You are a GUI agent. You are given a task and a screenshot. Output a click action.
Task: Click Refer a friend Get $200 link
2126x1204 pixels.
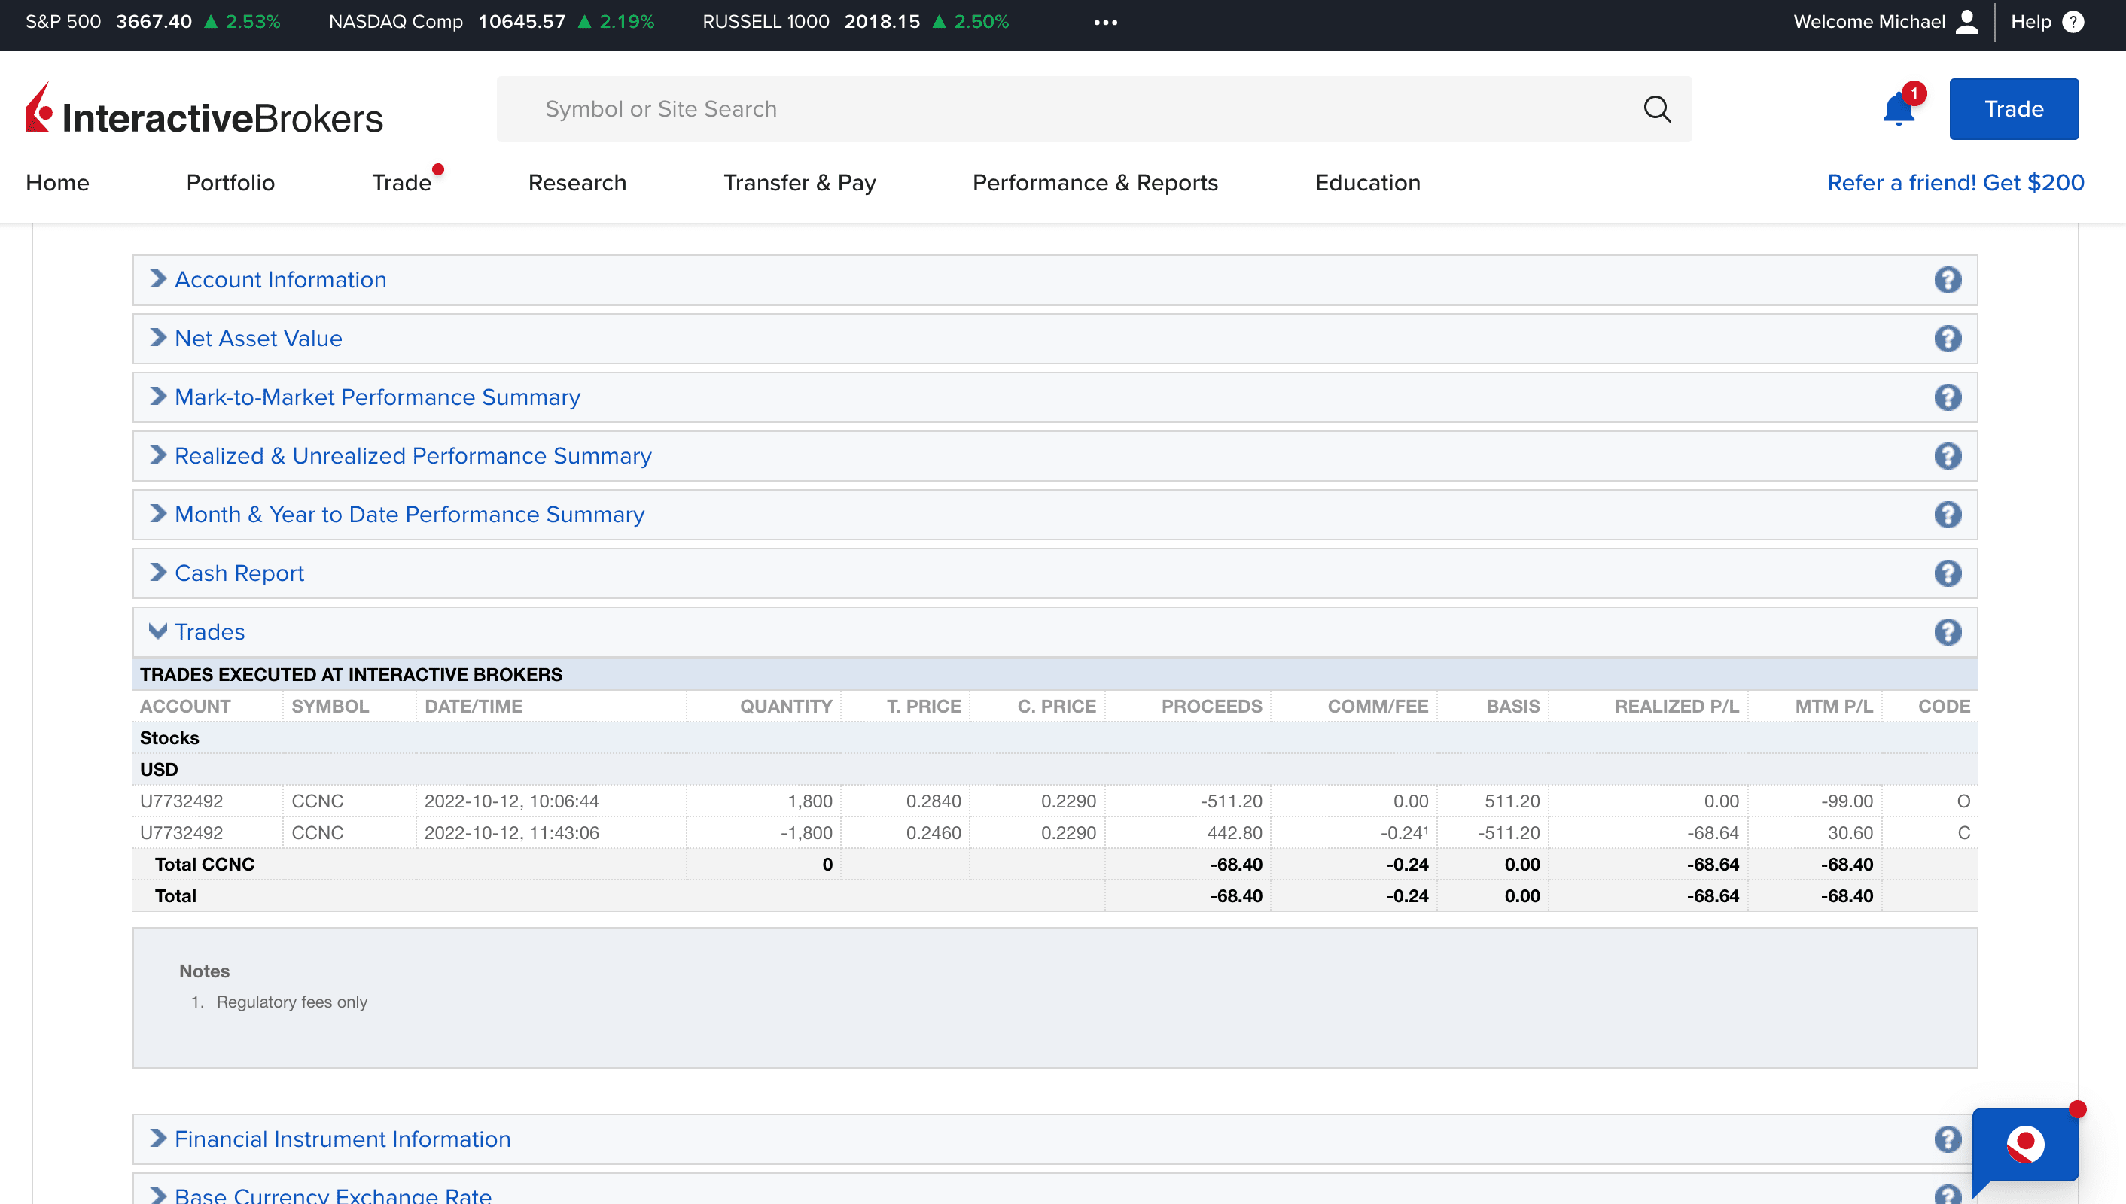[1955, 183]
